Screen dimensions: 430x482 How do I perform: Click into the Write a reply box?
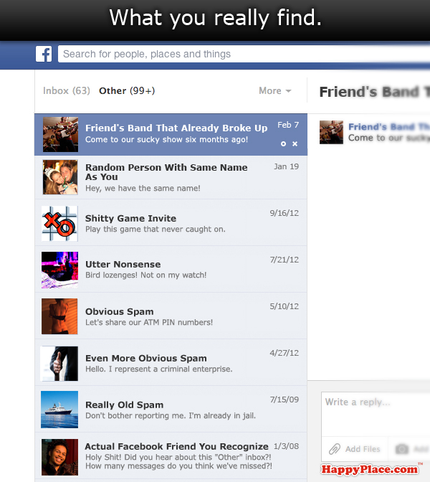click(376, 414)
